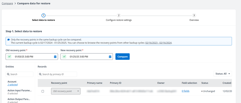
Task: Click the Primary name column header
Action: [x=95, y=83]
